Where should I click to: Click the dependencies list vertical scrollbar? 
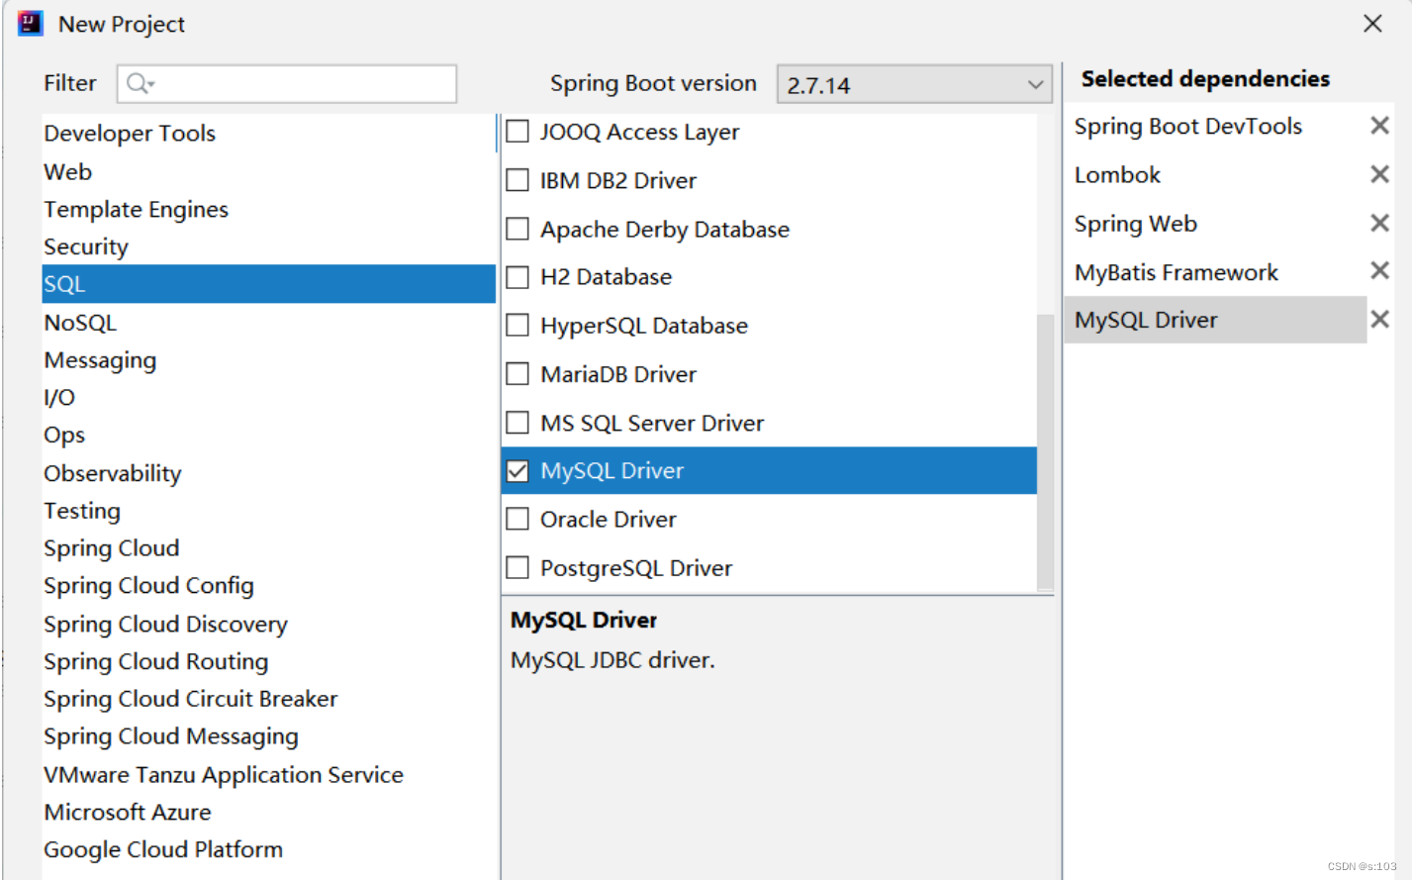1045,451
